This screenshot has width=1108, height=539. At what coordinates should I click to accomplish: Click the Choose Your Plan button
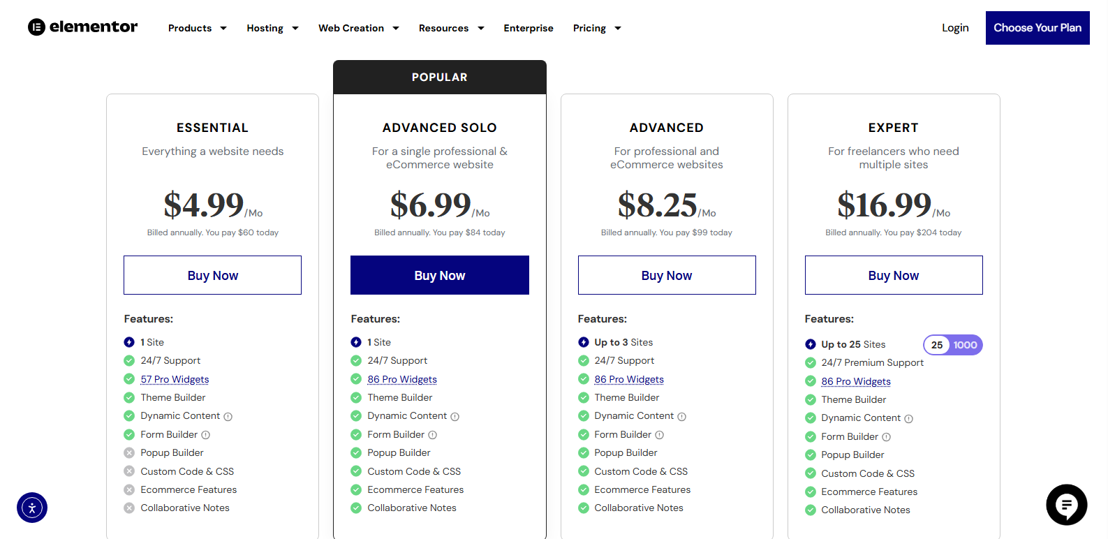[x=1037, y=28]
